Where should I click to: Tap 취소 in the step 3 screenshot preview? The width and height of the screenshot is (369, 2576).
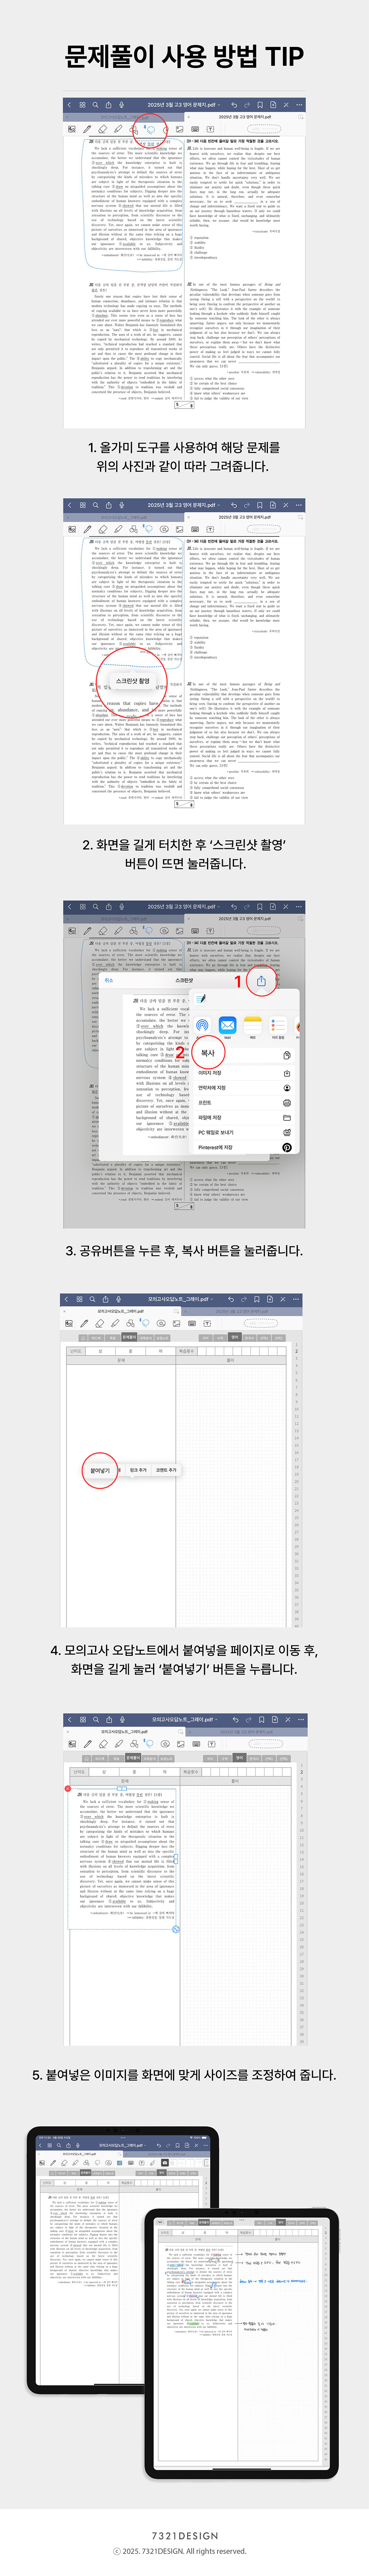[x=109, y=980]
